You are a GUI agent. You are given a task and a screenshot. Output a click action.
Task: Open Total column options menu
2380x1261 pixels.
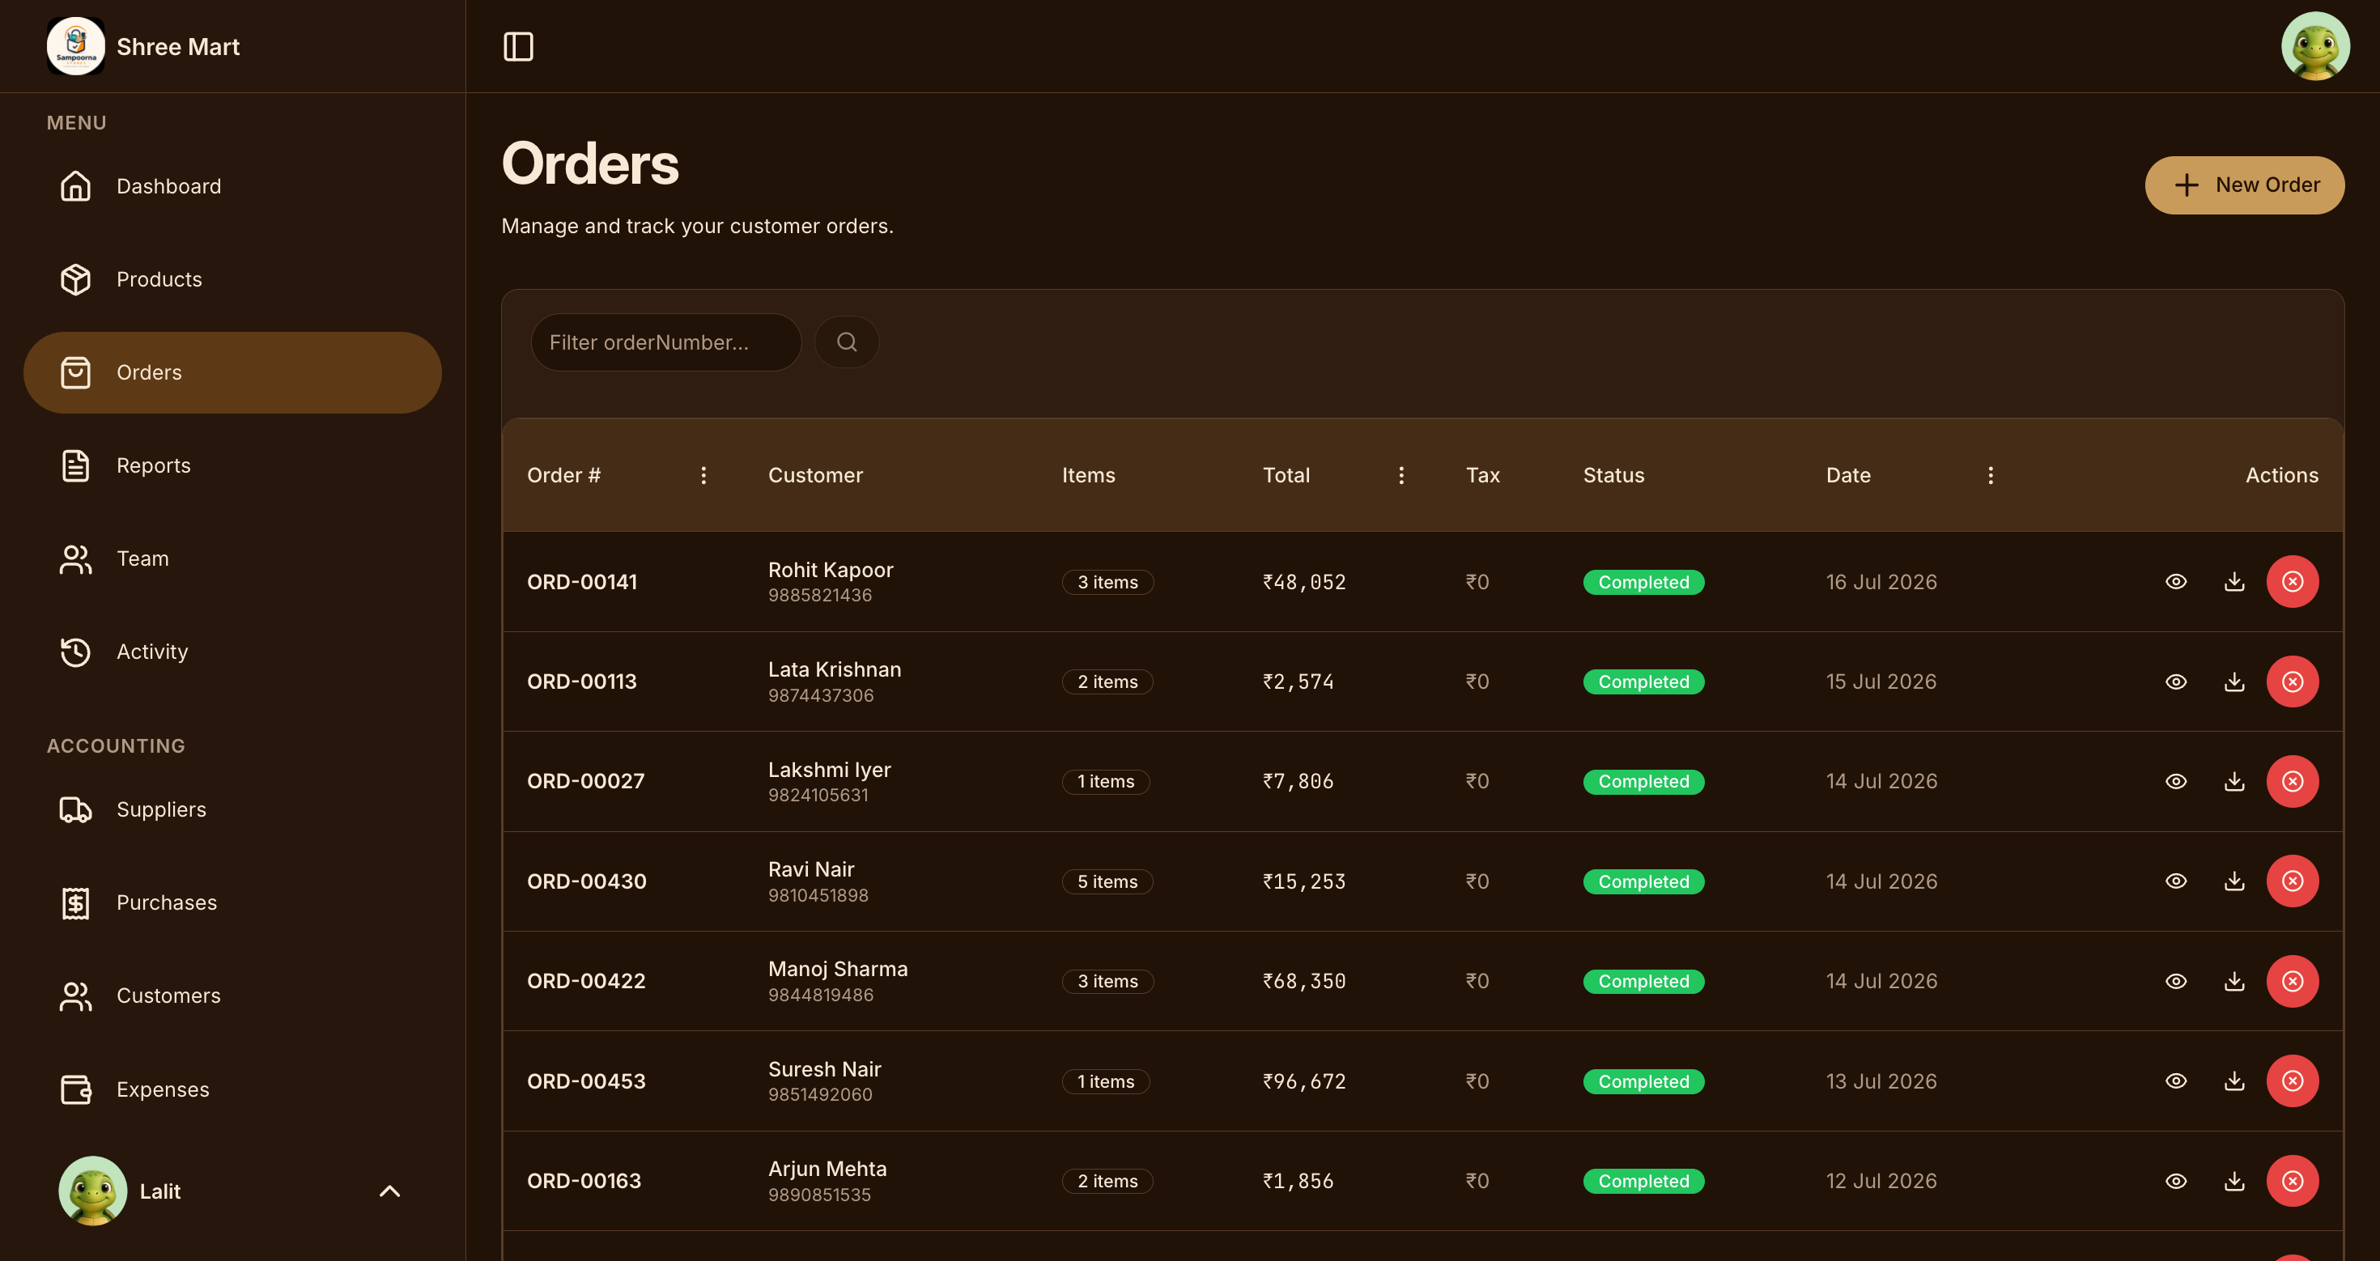coord(1400,475)
